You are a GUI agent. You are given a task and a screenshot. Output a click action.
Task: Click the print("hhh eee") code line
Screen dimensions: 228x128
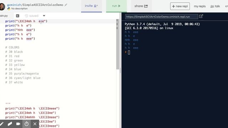click(x=20, y=30)
